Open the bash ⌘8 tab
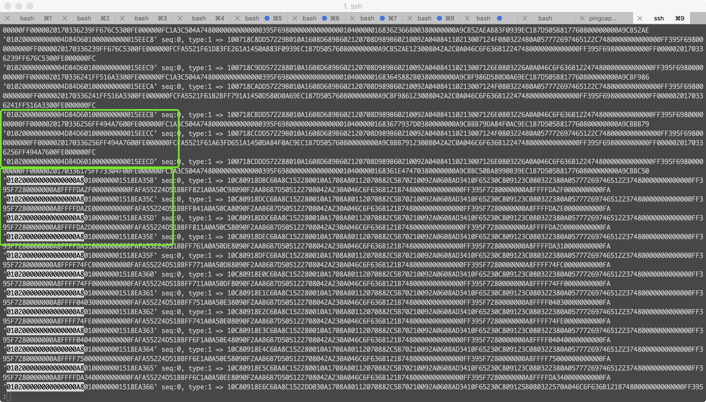This screenshot has width=706, height=402. pyautogui.click(x=424, y=18)
